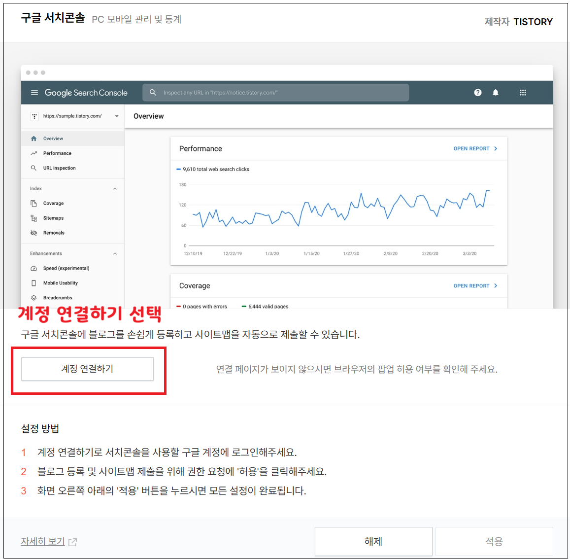
Task: Click the Performance trend line icon
Action: (34, 153)
